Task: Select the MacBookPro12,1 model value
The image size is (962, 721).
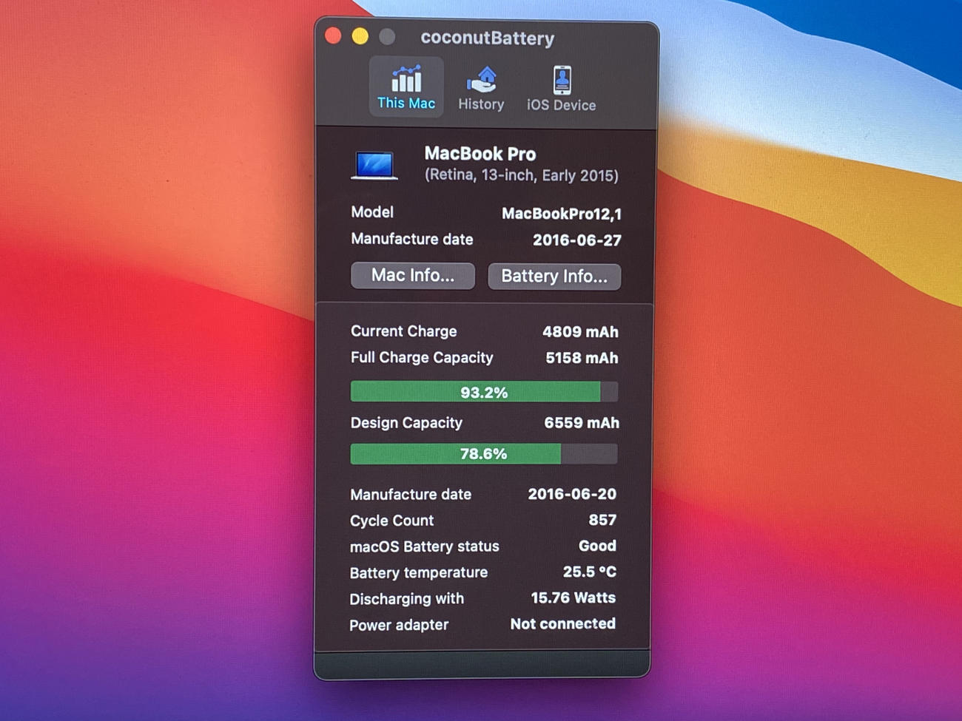Action: click(x=562, y=214)
